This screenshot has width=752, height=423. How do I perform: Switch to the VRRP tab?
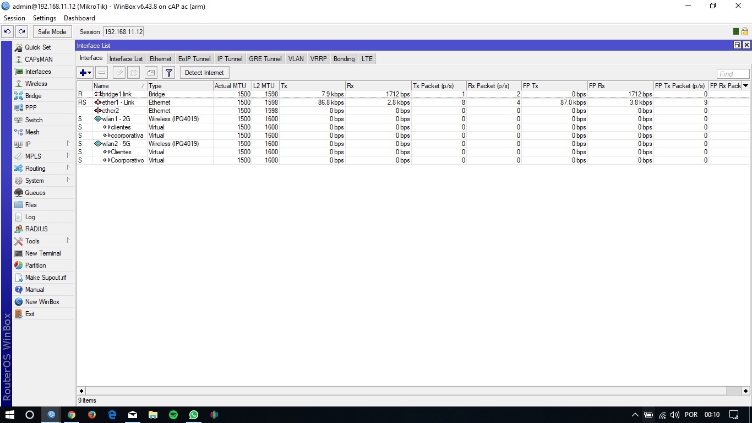[318, 59]
